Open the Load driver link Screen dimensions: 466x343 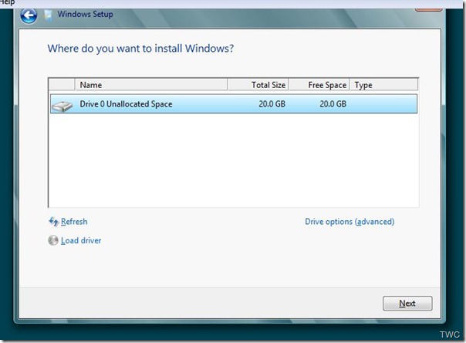[x=81, y=240]
